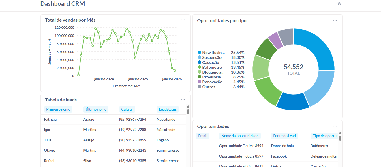Click the 25.54% percentage value
Image resolution: width=381 pixels, height=167 pixels.
coord(238,53)
